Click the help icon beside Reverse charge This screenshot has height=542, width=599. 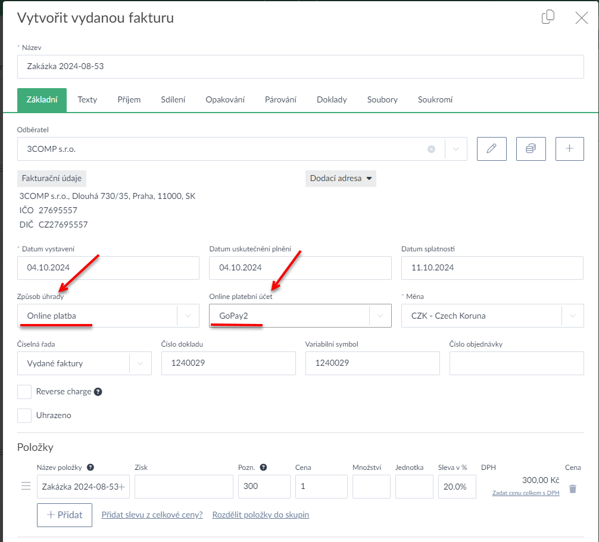[x=98, y=392]
